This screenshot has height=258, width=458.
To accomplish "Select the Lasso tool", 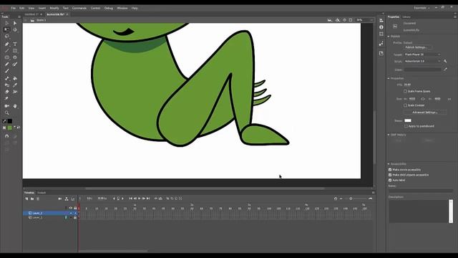I will tap(6, 37).
